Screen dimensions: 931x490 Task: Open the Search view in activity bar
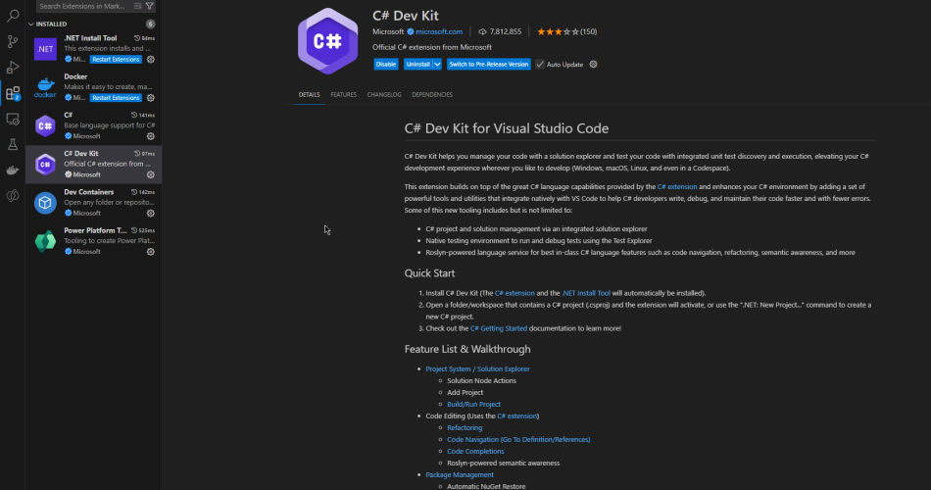point(13,16)
